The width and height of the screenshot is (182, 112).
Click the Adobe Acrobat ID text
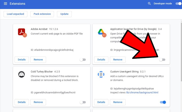(x=52, y=50)
